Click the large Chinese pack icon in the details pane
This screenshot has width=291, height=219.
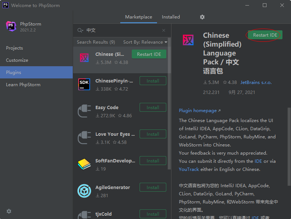(188, 40)
